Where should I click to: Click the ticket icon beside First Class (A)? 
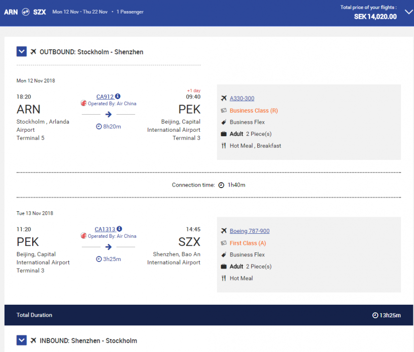224,243
